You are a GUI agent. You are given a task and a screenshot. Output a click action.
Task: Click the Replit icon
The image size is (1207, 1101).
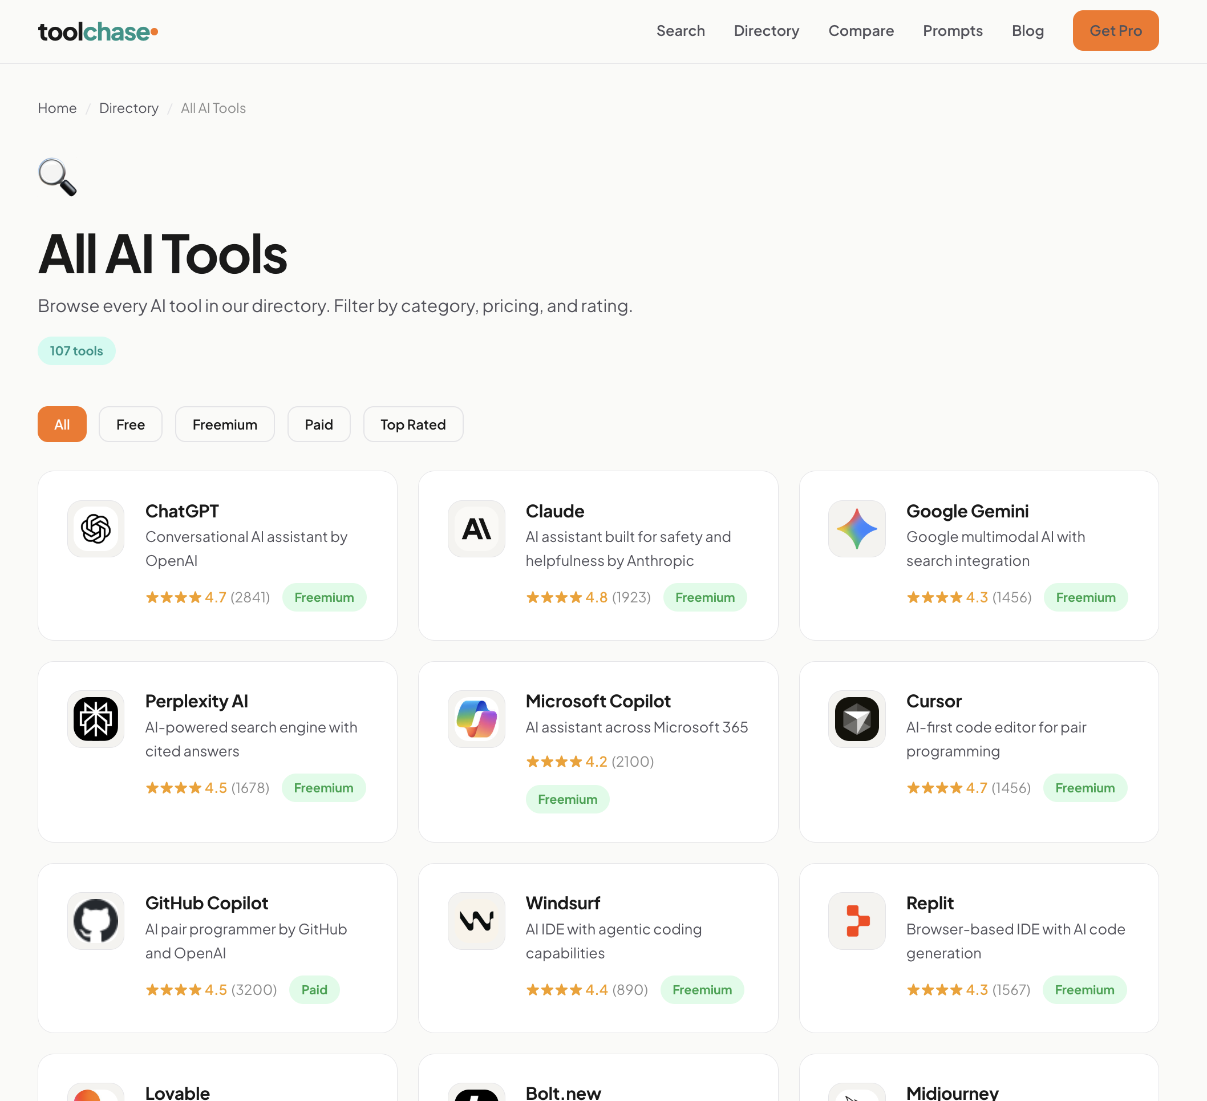coord(856,921)
